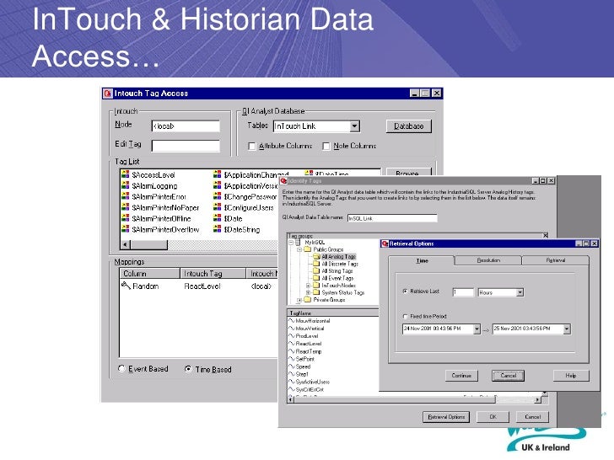Expand the InTouch Nodes tree node
The image size is (614, 460).
tap(308, 286)
